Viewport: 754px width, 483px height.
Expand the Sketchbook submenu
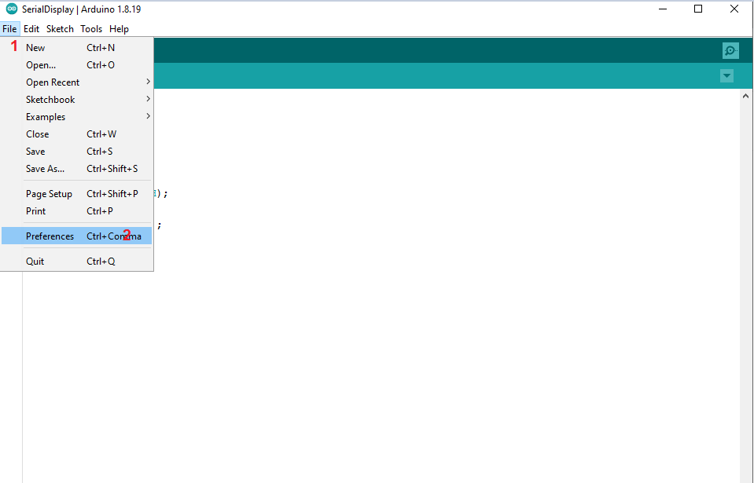coord(77,100)
